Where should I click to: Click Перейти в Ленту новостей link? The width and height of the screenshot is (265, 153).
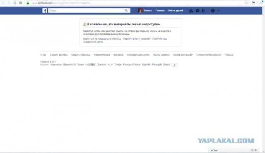(137, 39)
